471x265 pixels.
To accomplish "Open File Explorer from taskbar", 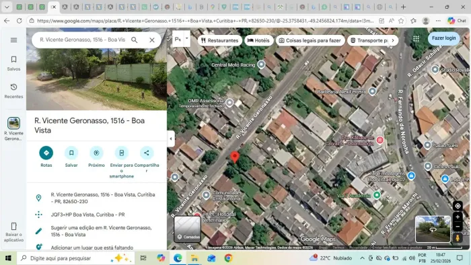I will 194,258.
